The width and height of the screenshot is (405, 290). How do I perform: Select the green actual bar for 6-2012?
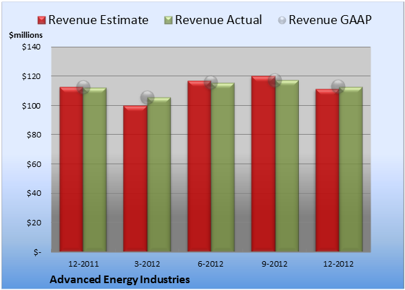point(222,167)
